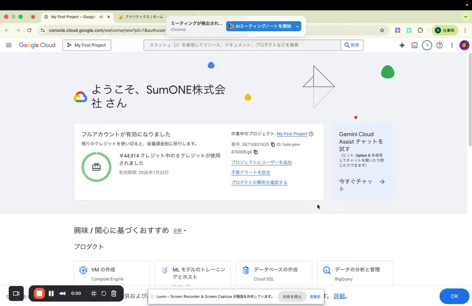
Task: Open the Google Cloud navigation menu
Action: click(9, 45)
